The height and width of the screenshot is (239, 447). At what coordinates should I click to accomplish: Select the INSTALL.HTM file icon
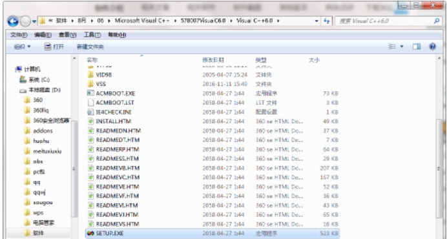pos(90,121)
